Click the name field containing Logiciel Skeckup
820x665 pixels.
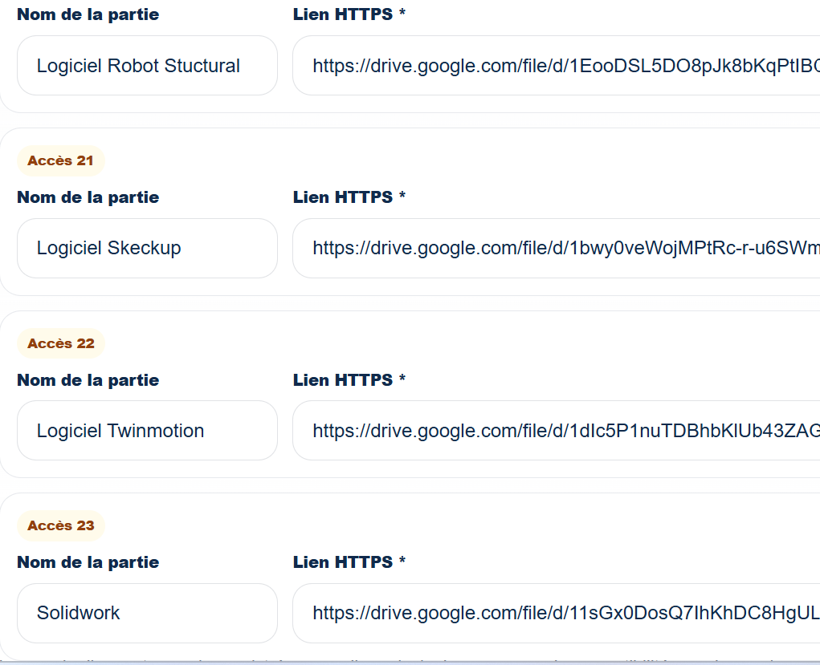pos(147,248)
